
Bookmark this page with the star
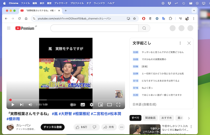point(134,18)
